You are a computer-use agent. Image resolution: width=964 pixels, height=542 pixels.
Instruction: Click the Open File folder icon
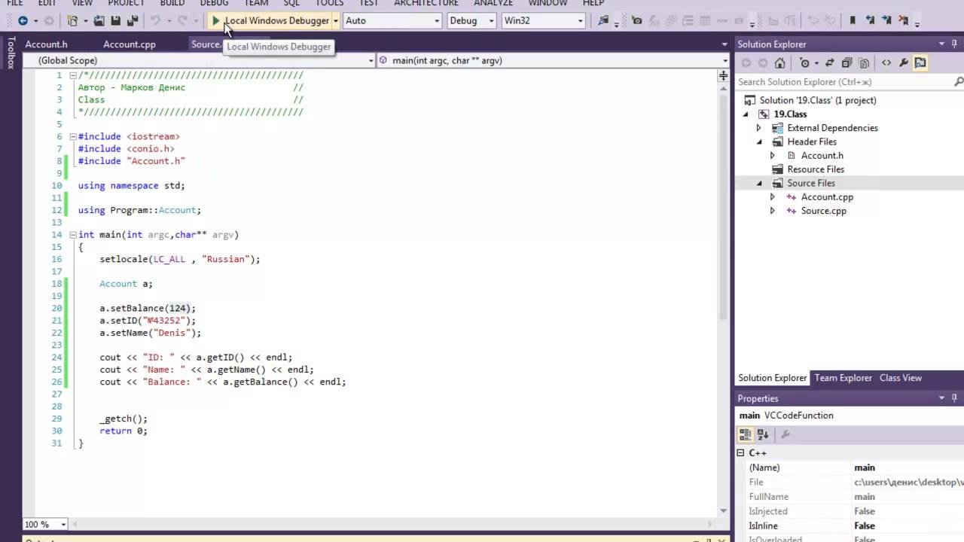pyautogui.click(x=99, y=21)
